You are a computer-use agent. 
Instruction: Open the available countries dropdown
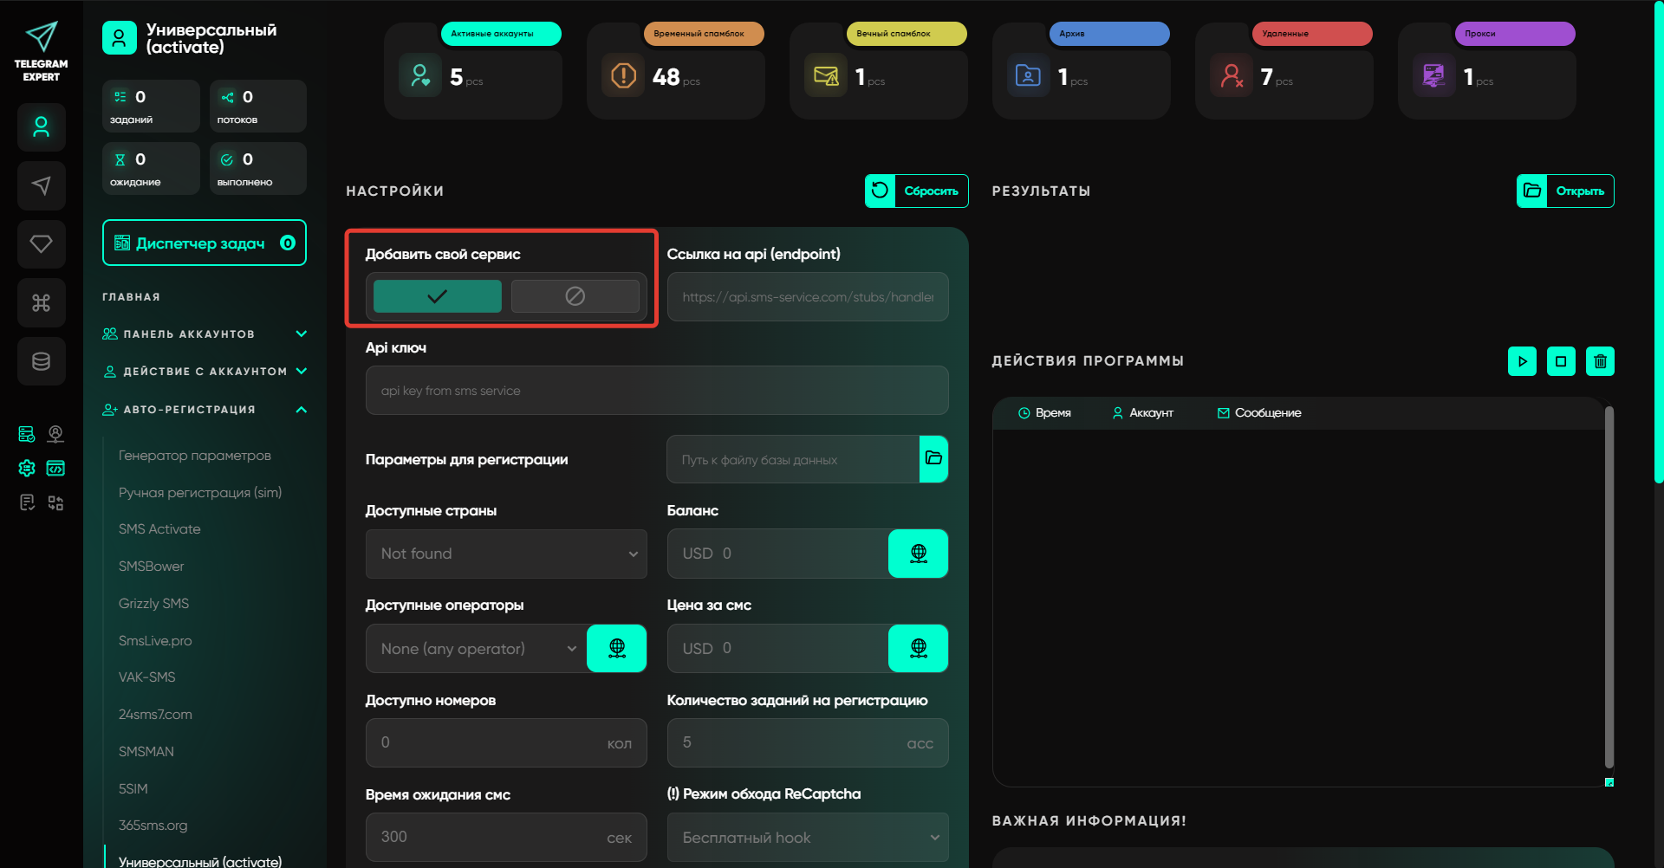point(506,554)
